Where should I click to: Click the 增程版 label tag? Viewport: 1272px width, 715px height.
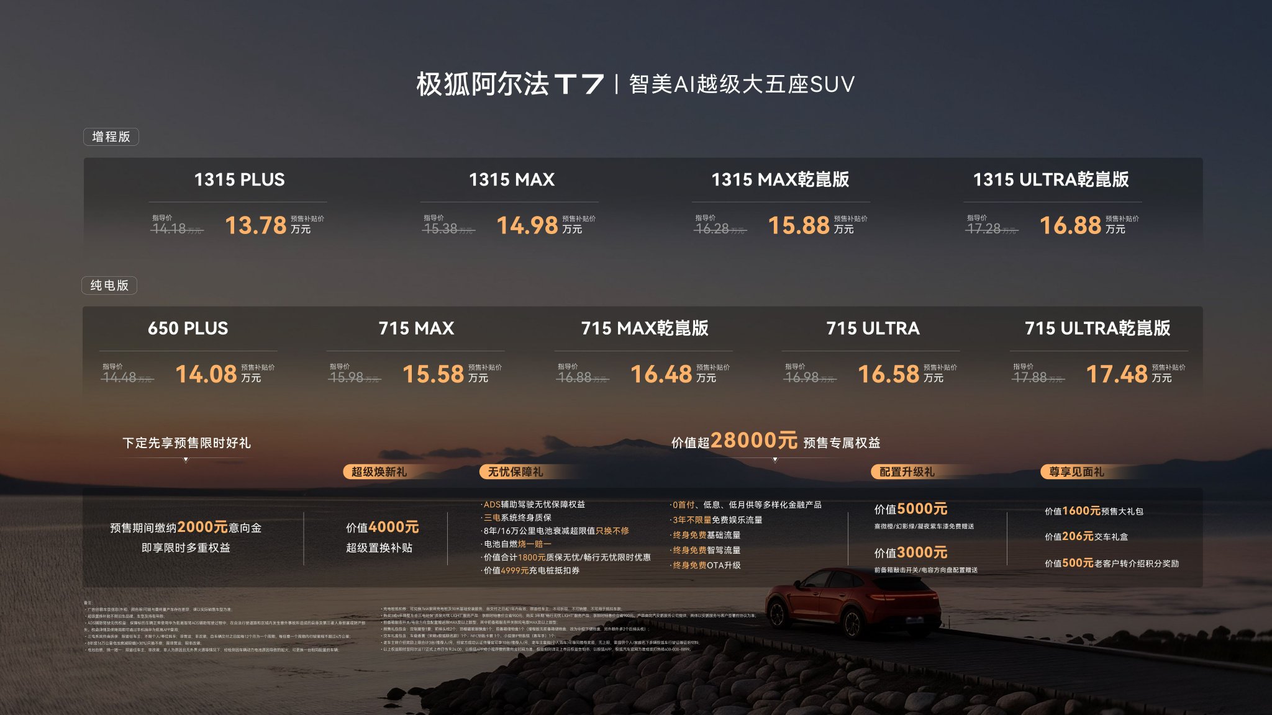pos(111,137)
